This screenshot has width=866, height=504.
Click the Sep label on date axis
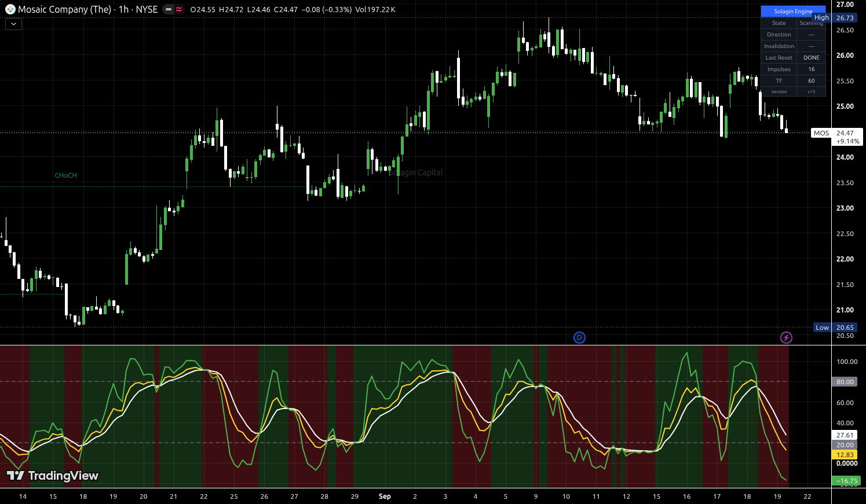coord(385,496)
